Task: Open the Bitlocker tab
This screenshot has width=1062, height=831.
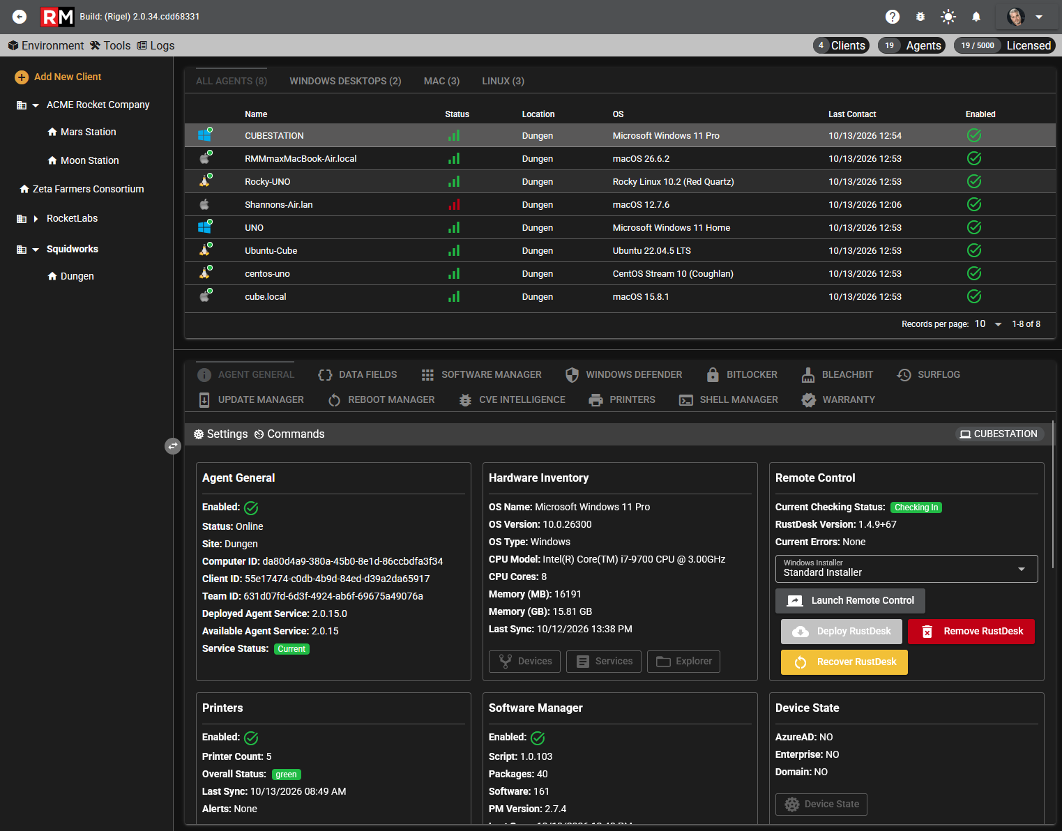Action: click(741, 374)
